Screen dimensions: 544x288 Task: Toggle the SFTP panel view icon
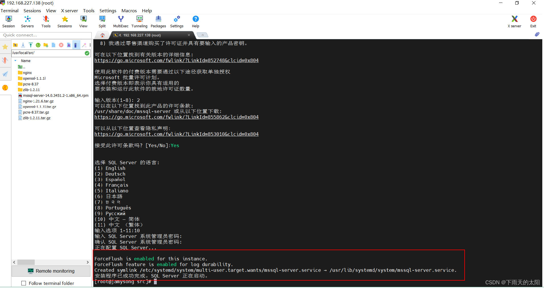click(x=76, y=45)
